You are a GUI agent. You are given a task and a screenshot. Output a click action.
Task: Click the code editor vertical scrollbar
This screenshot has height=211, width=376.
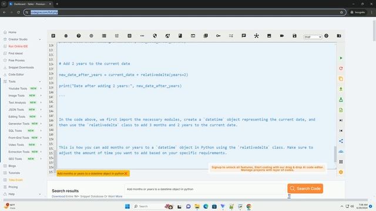click(335, 154)
